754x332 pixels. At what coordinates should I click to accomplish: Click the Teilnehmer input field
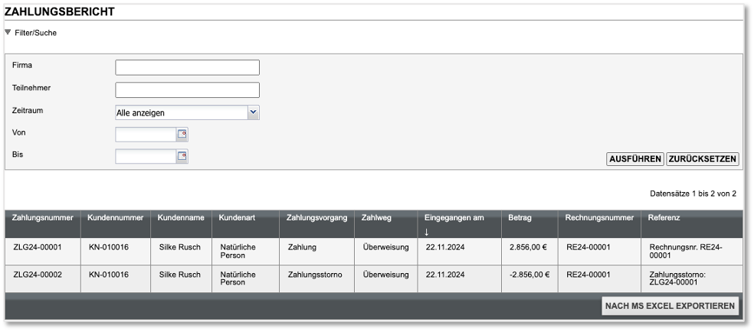(x=187, y=90)
